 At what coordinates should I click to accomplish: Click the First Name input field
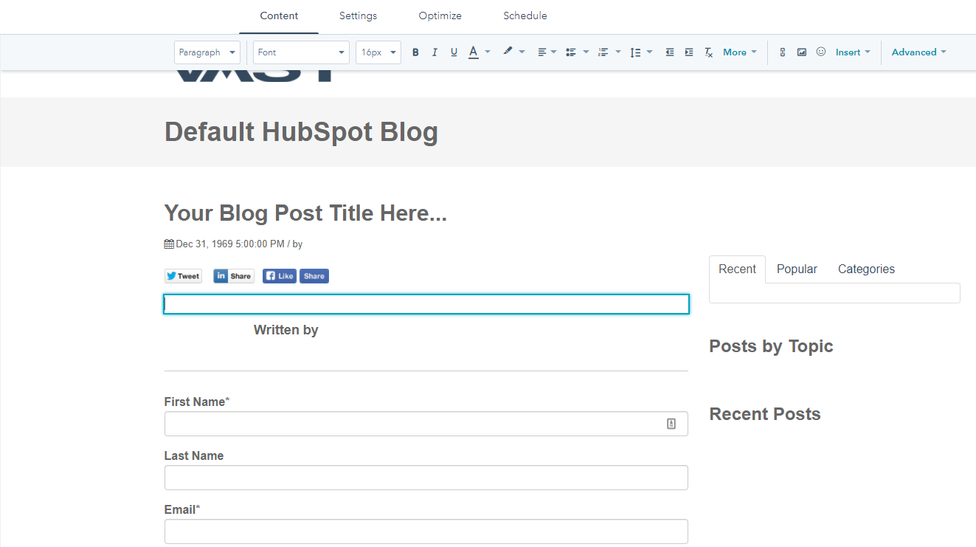(426, 424)
